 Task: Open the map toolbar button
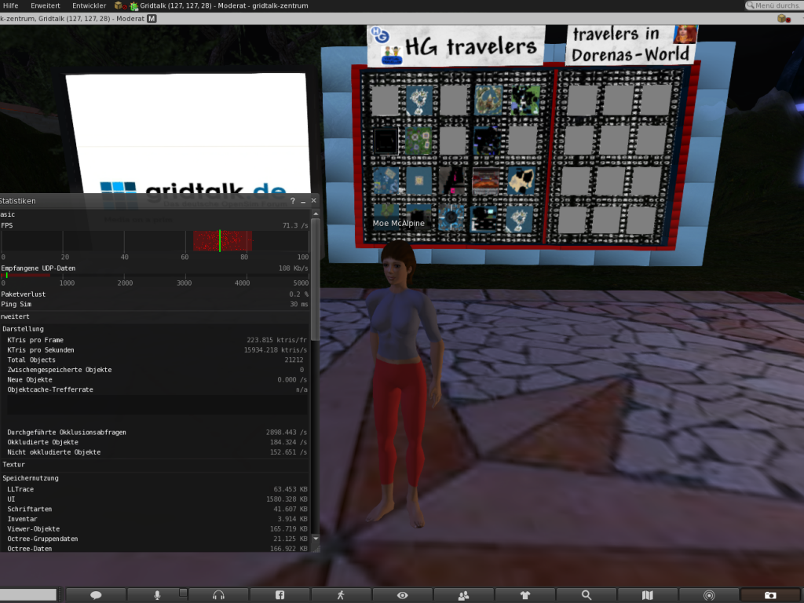pyautogui.click(x=647, y=595)
